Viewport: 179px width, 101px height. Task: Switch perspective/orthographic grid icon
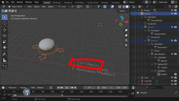(126, 45)
